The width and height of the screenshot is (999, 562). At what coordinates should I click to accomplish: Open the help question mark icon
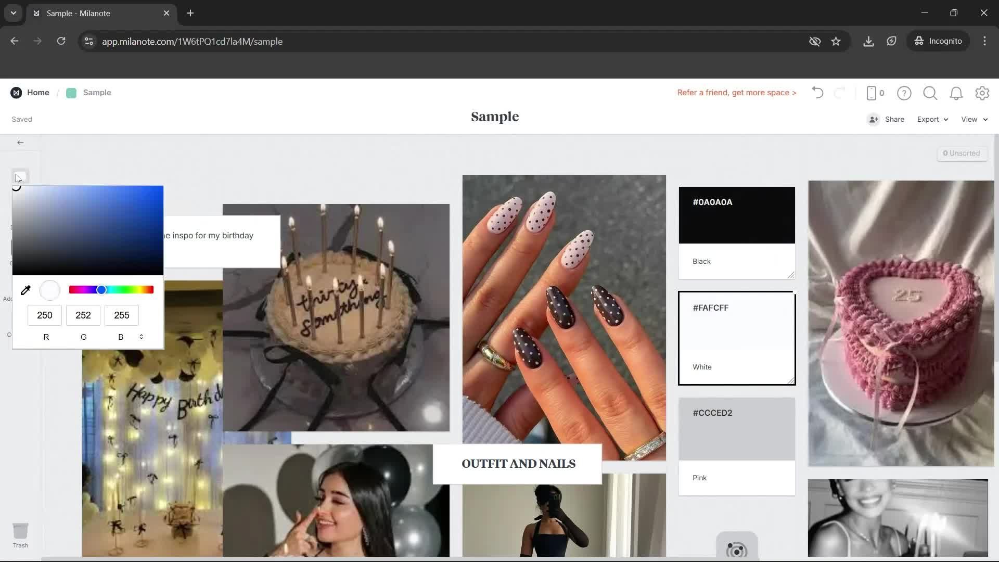click(x=904, y=93)
